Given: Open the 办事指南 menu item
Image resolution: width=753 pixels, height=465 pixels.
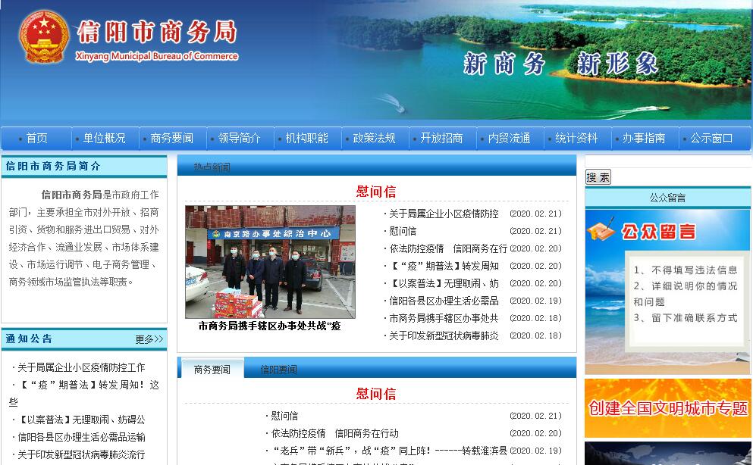Looking at the screenshot, I should 644,139.
